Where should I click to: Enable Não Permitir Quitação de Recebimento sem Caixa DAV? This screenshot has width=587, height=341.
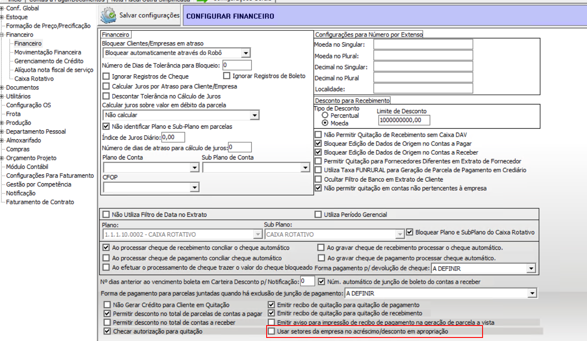point(318,135)
